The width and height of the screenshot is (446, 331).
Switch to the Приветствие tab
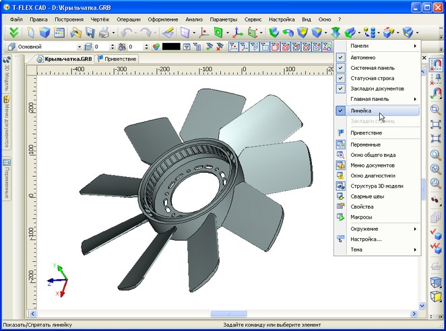(x=117, y=59)
